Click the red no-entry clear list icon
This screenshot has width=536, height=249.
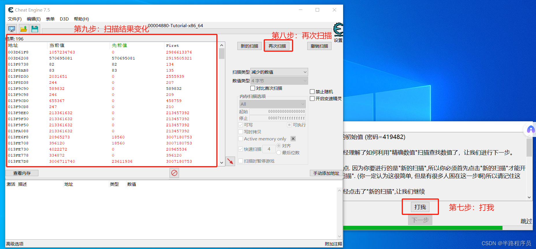click(x=174, y=173)
